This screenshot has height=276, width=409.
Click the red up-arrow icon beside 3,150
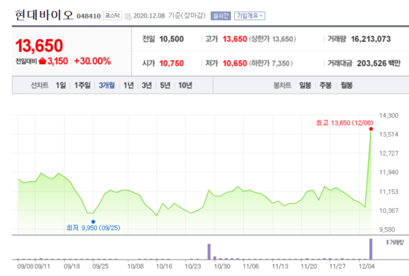click(x=42, y=61)
